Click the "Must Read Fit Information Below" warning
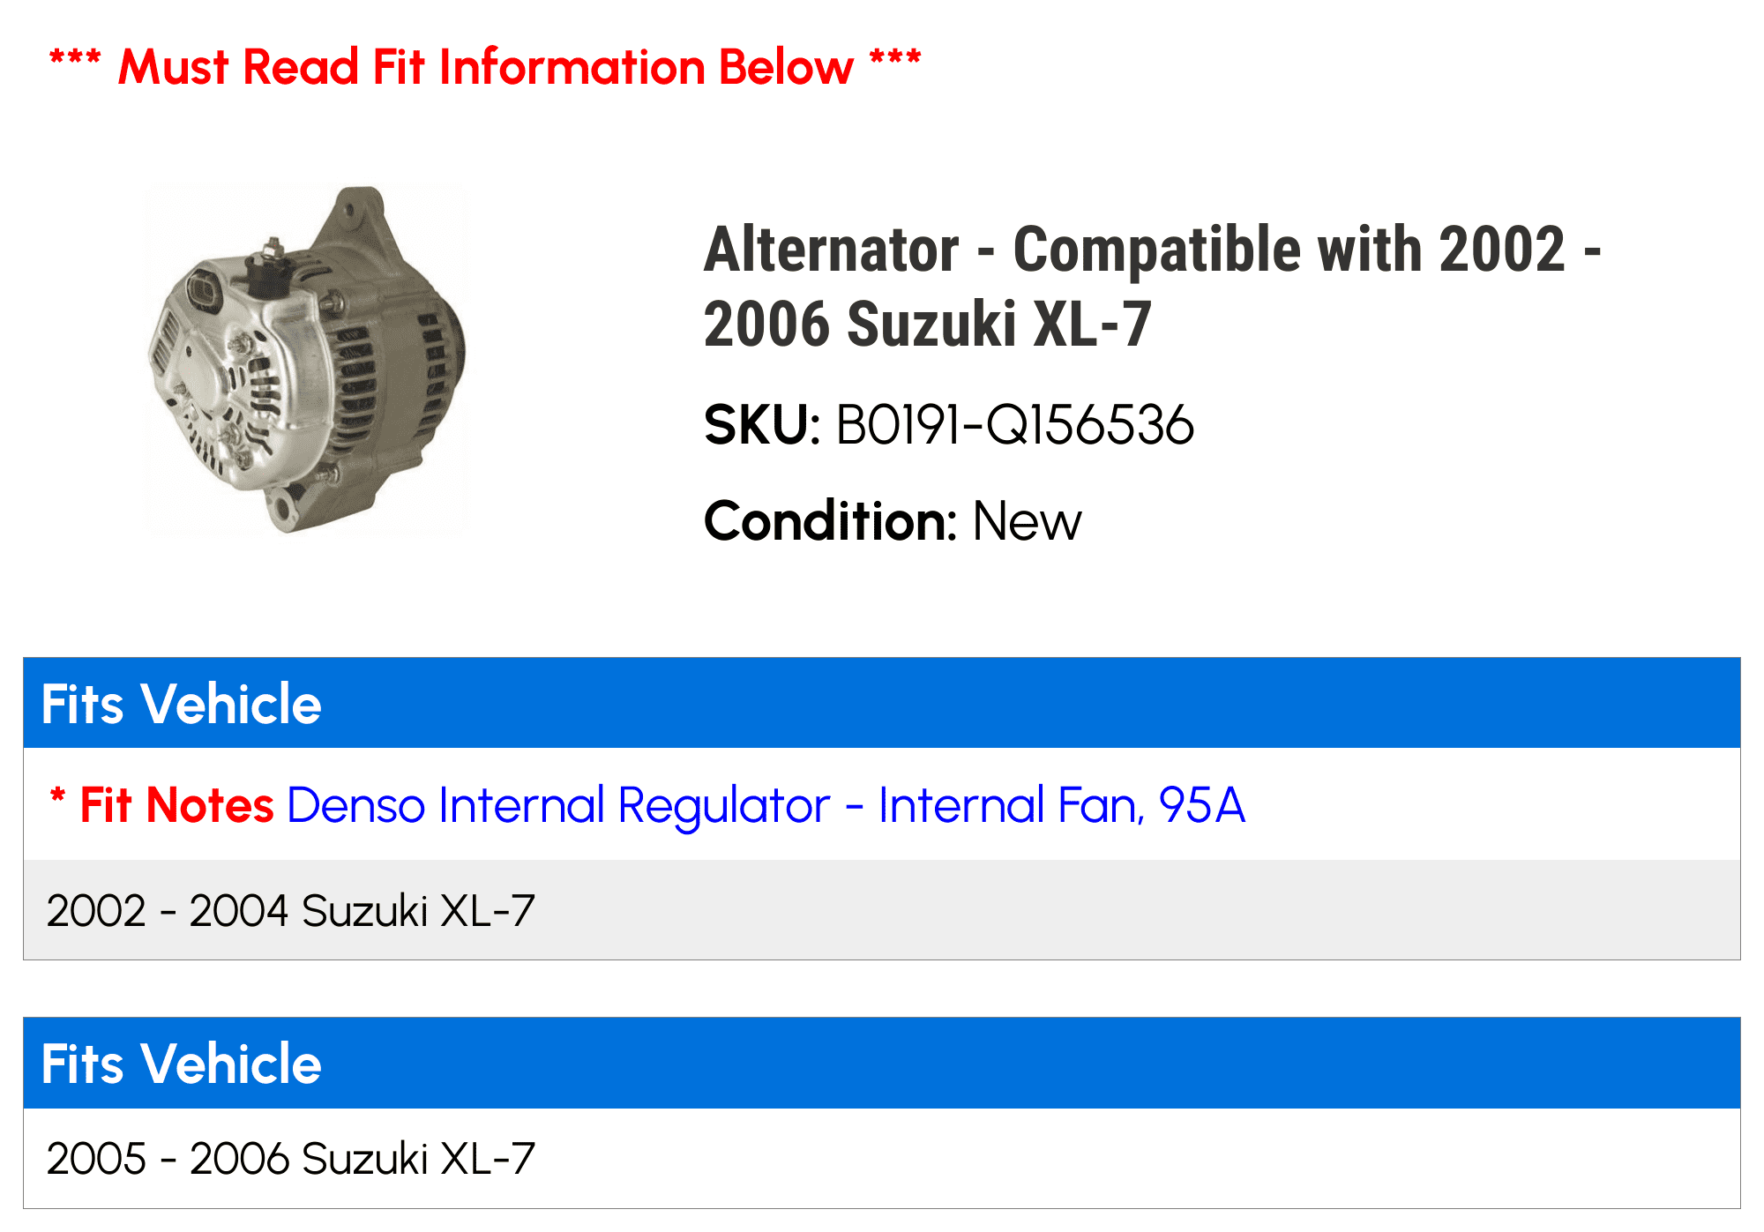The image size is (1764, 1232). pos(485,67)
